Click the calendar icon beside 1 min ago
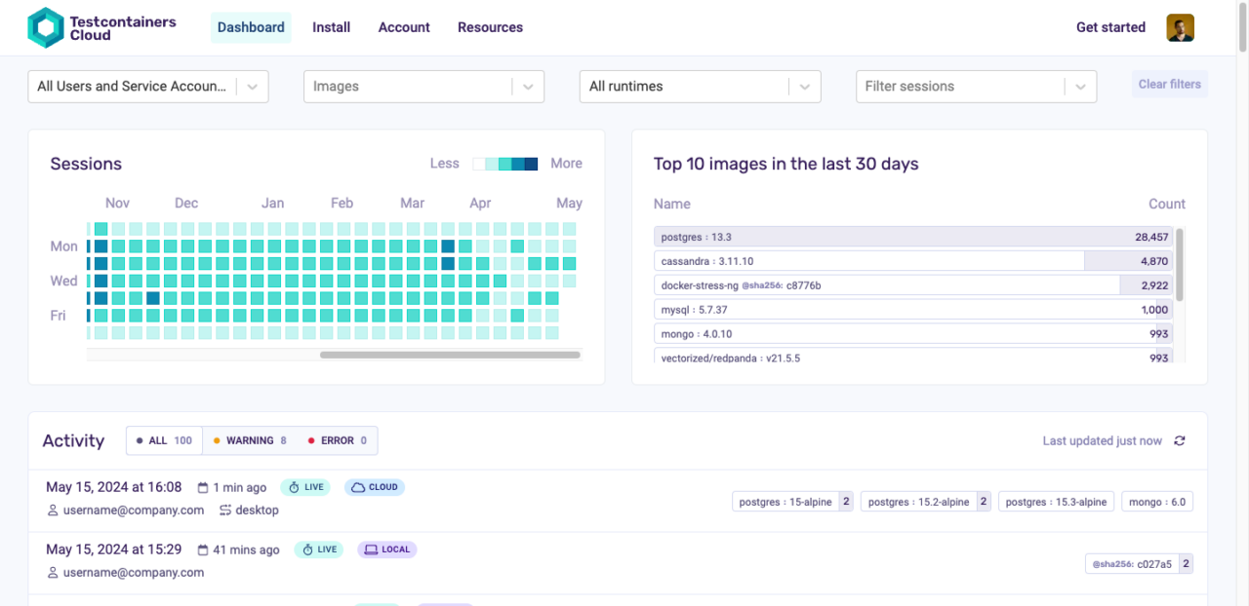The image size is (1249, 606). click(x=202, y=487)
